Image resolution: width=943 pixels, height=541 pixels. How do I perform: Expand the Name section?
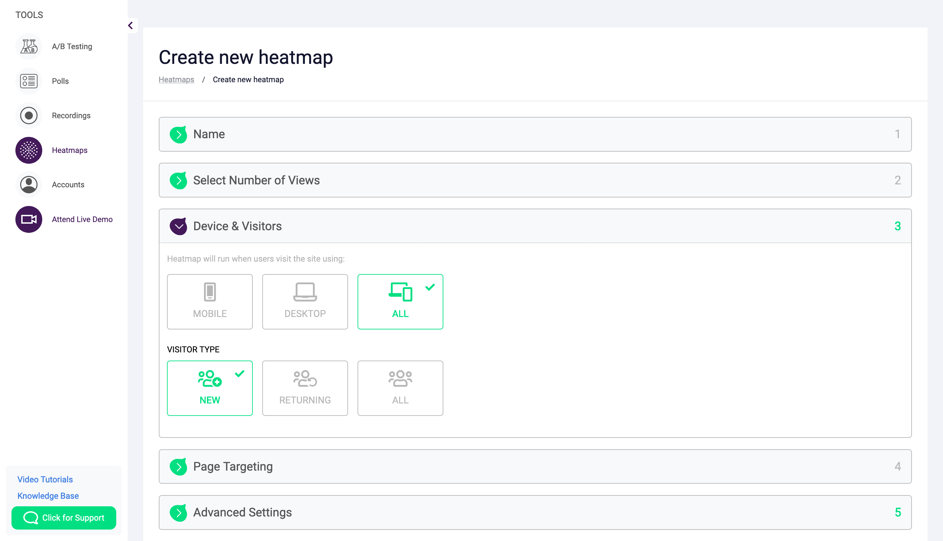[178, 135]
